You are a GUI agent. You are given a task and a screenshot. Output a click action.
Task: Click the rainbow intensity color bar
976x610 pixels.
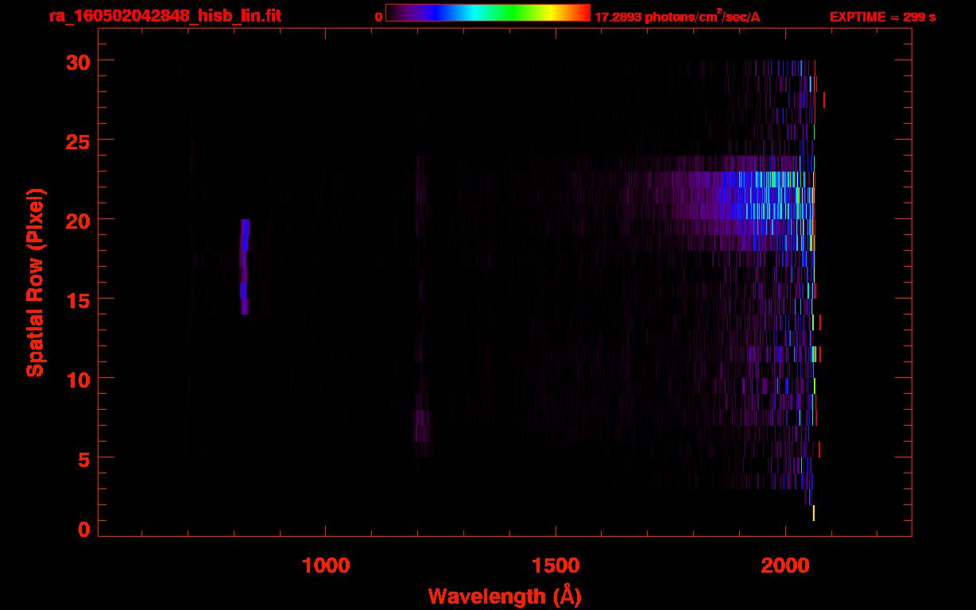click(x=488, y=13)
